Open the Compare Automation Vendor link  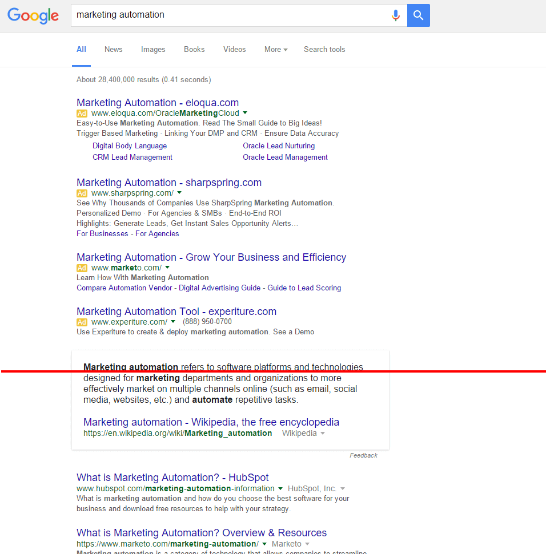coord(125,288)
